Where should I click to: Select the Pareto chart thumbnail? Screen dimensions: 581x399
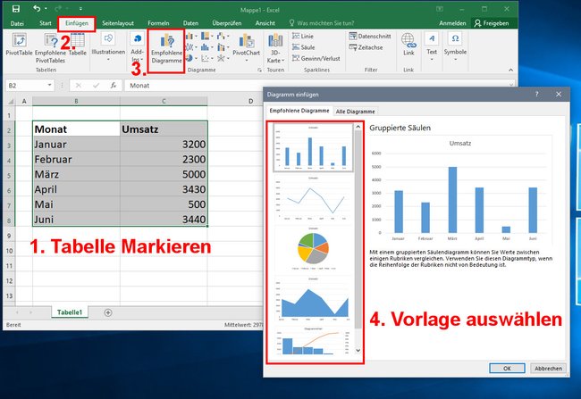[313, 341]
